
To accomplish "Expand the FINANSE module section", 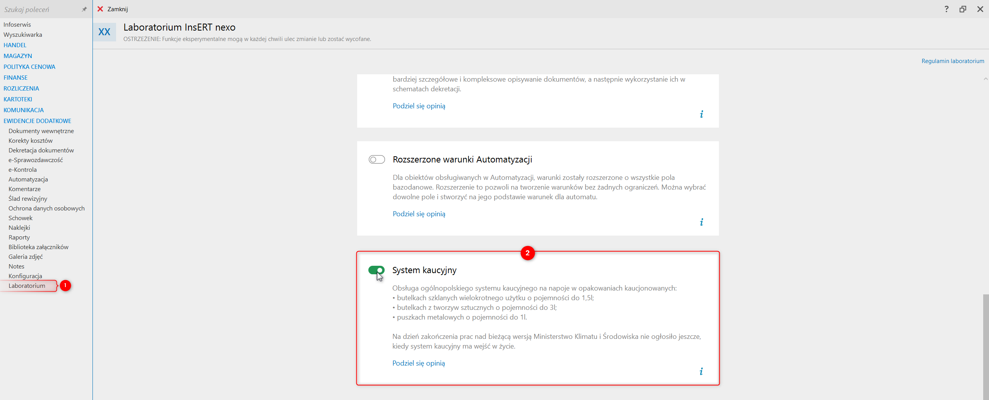I will (x=15, y=77).
